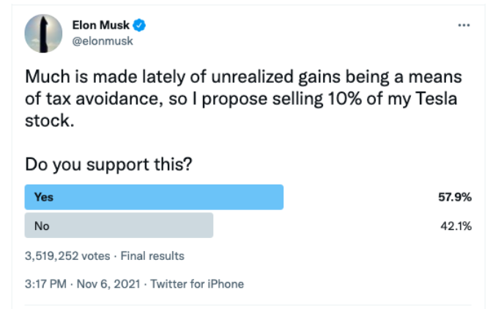Click the 57.9% Yes percentage
The width and height of the screenshot is (493, 309).
pyautogui.click(x=455, y=197)
